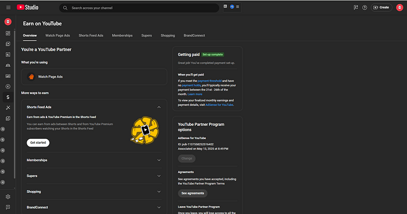Open Settings gear in the sidebar

[8, 197]
